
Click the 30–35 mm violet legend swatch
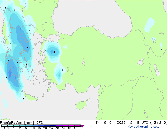(59, 126)
